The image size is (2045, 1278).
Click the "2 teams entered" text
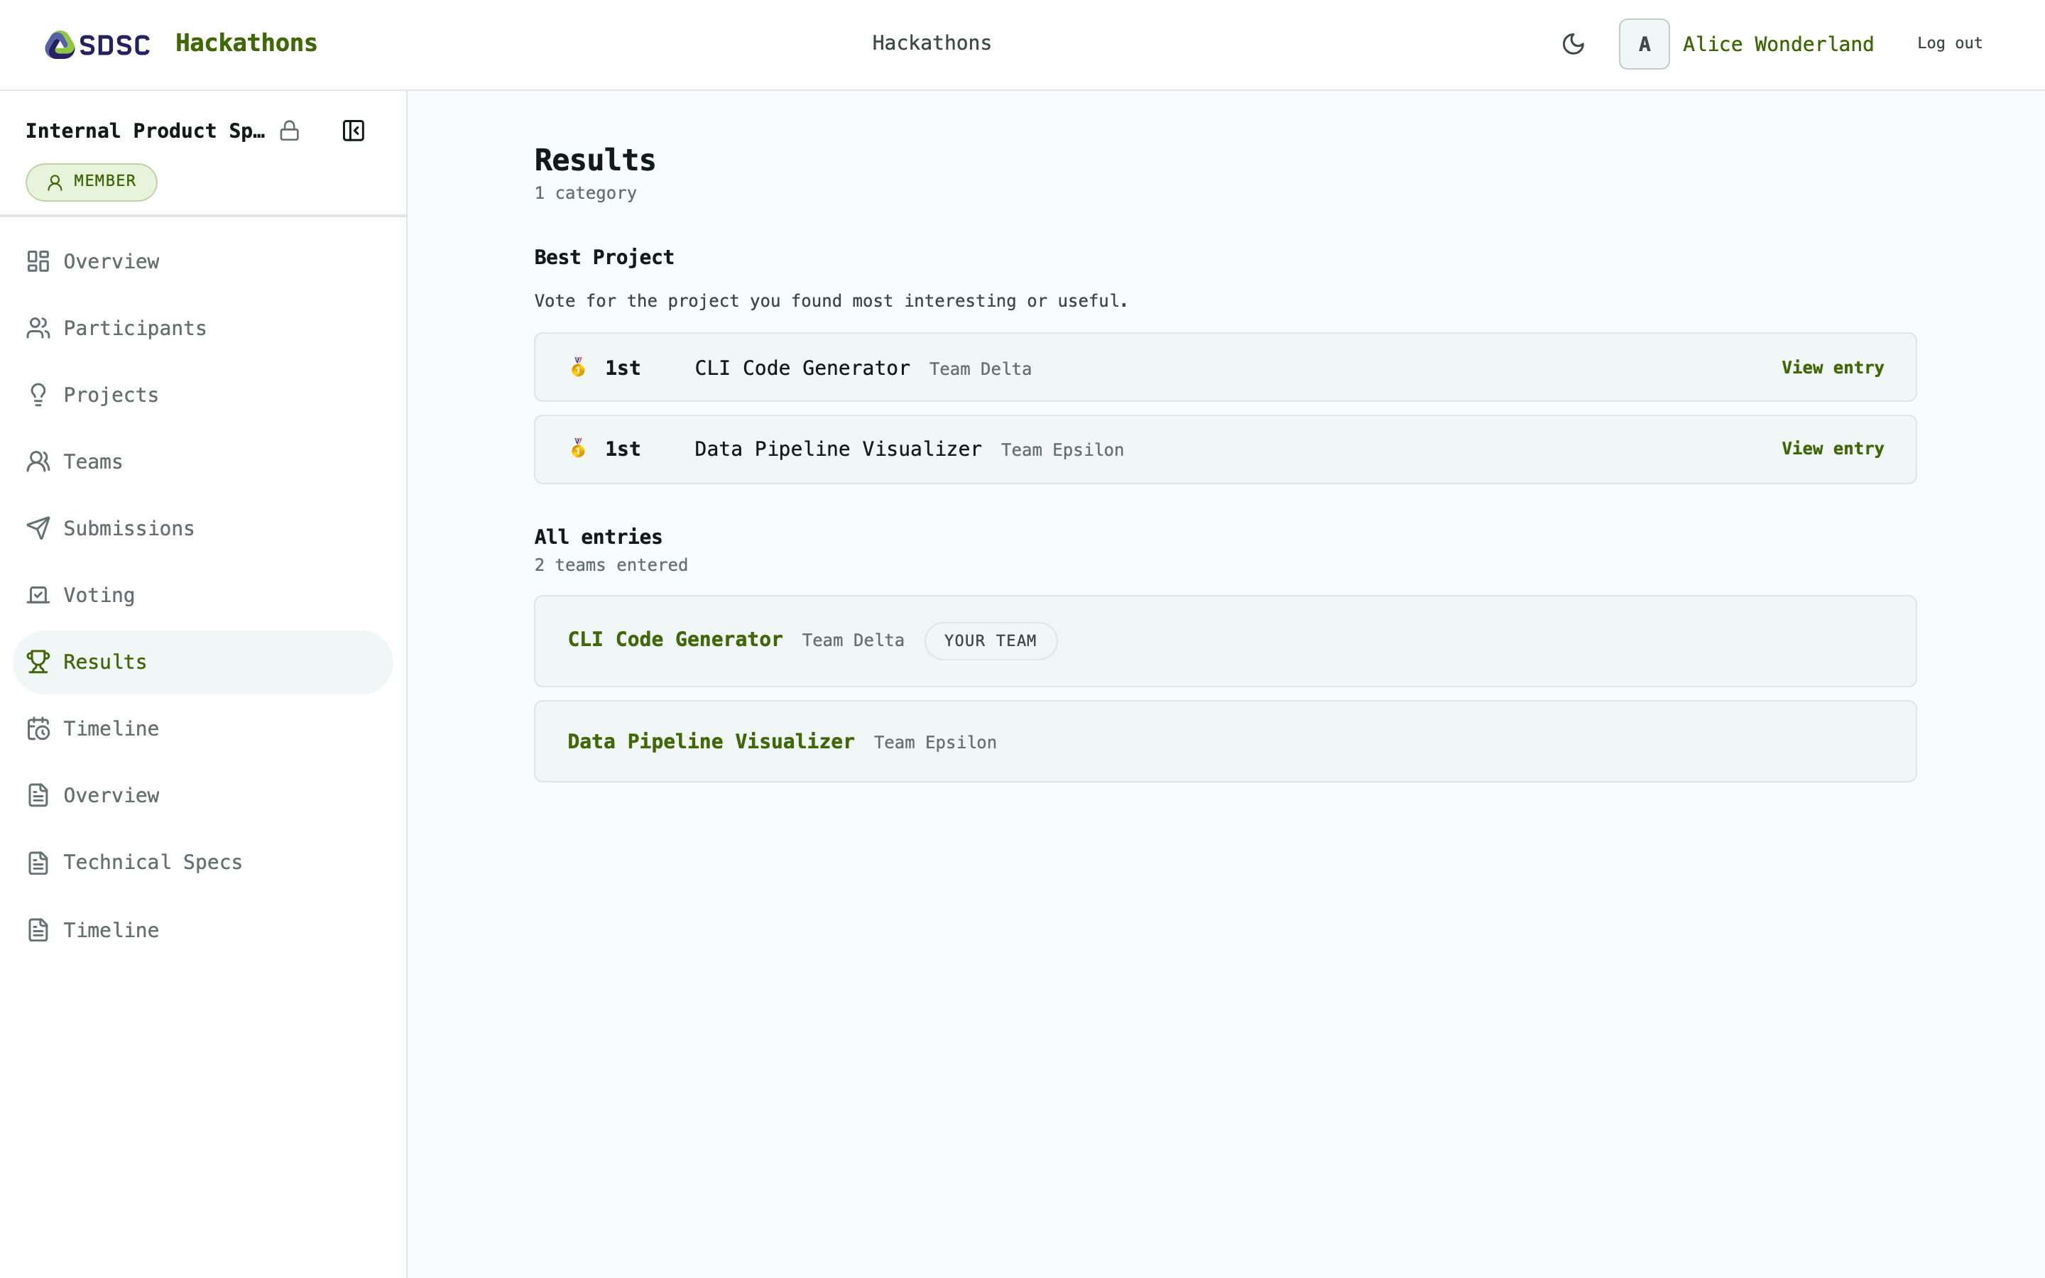pyautogui.click(x=611, y=564)
